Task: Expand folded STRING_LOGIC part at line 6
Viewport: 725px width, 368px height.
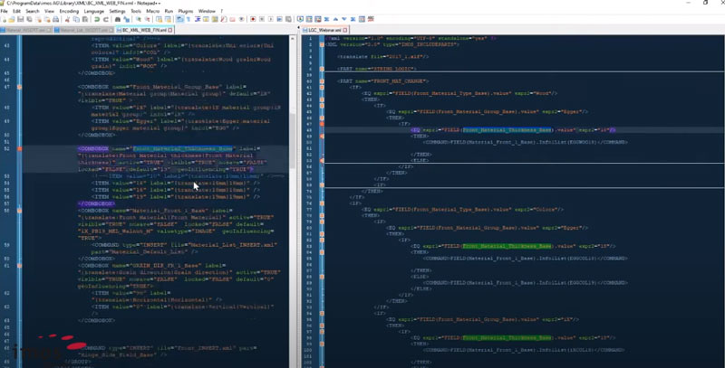Action: (322, 69)
